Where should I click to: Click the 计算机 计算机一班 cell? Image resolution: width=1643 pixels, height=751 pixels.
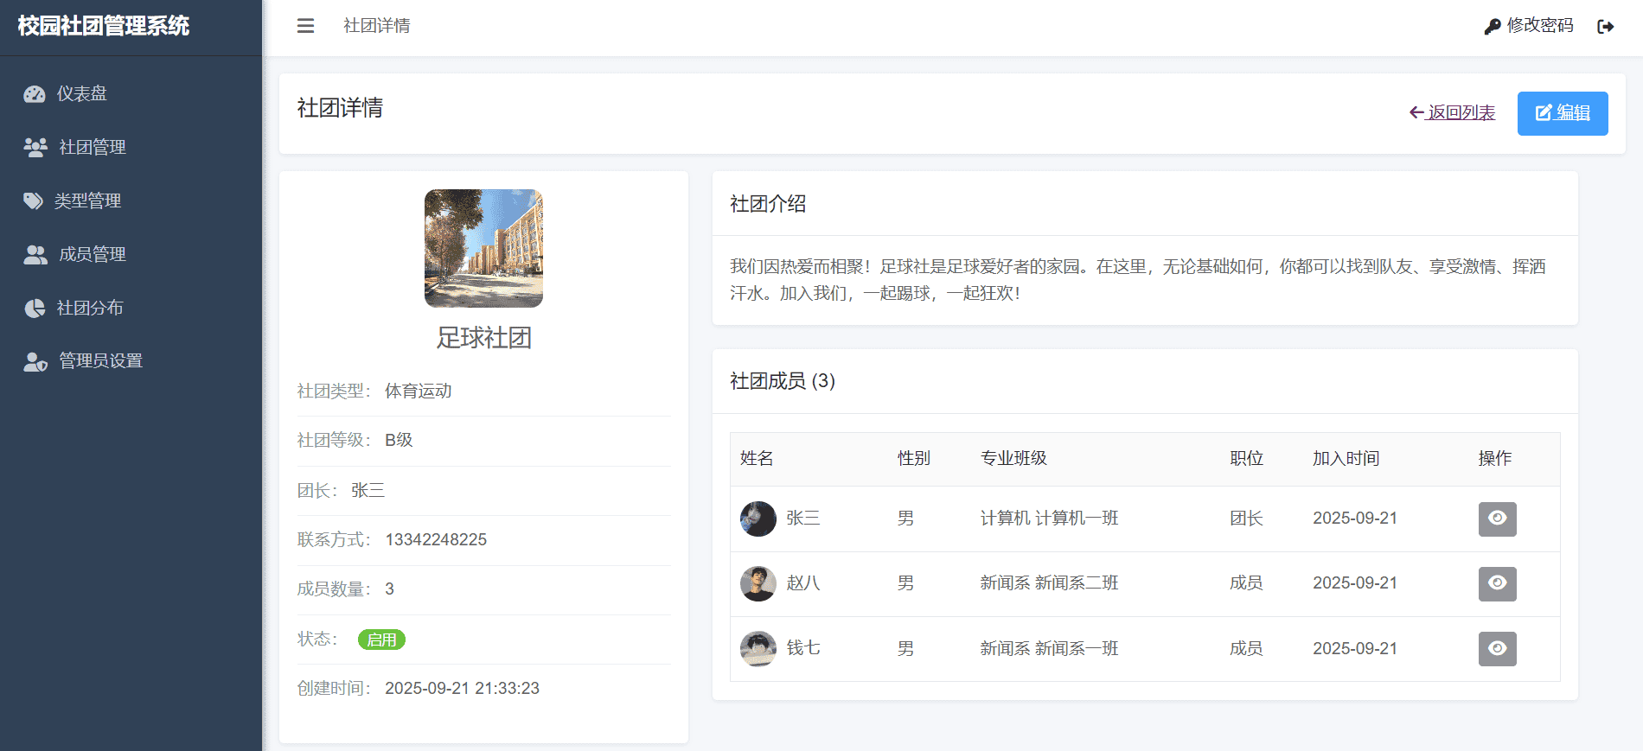click(x=1049, y=519)
